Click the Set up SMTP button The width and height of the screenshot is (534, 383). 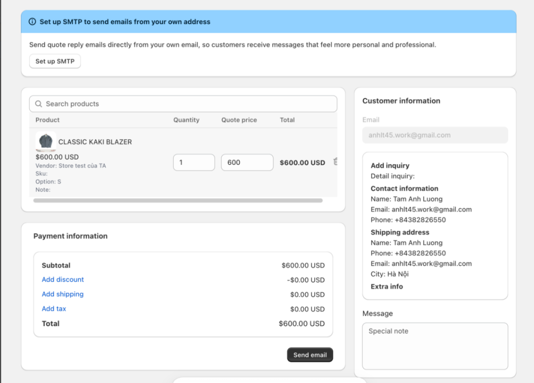pyautogui.click(x=55, y=62)
